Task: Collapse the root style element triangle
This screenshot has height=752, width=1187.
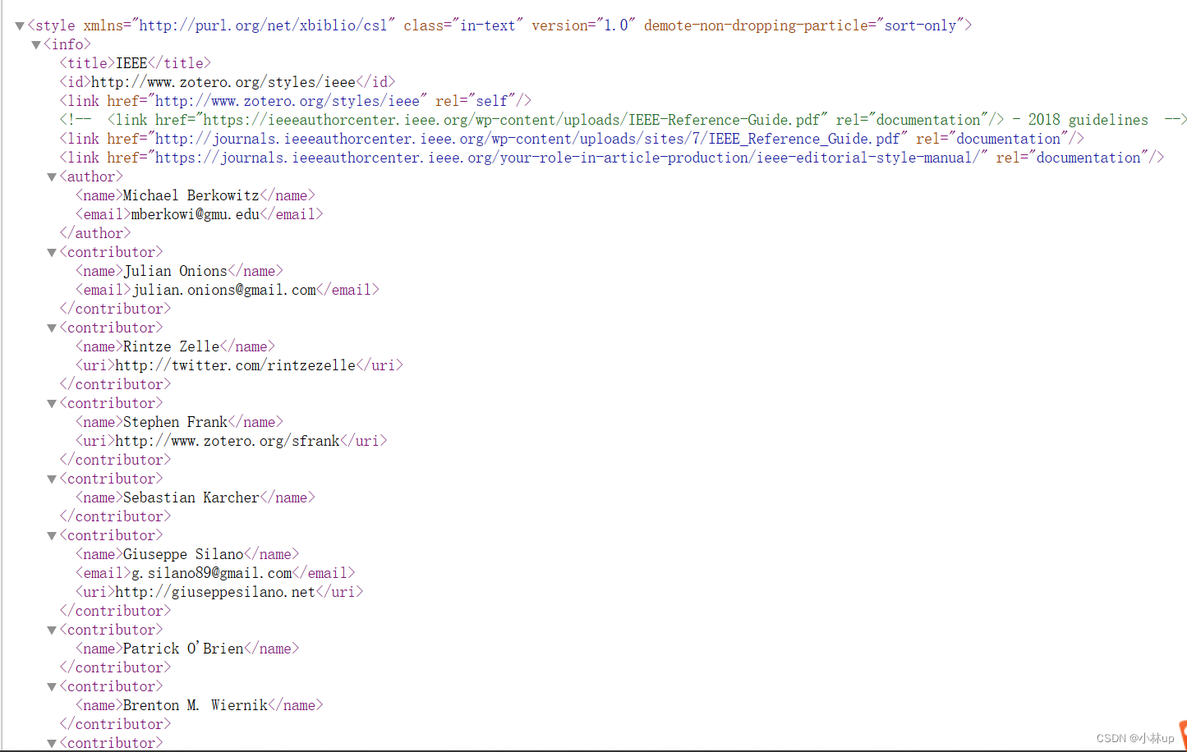Action: click(x=20, y=26)
